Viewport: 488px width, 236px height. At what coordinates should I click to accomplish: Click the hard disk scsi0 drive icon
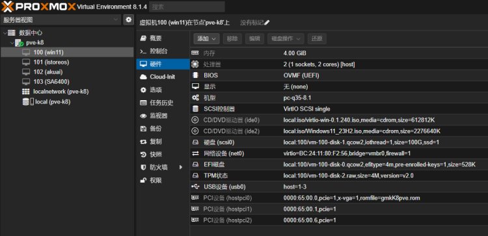[x=195, y=142]
